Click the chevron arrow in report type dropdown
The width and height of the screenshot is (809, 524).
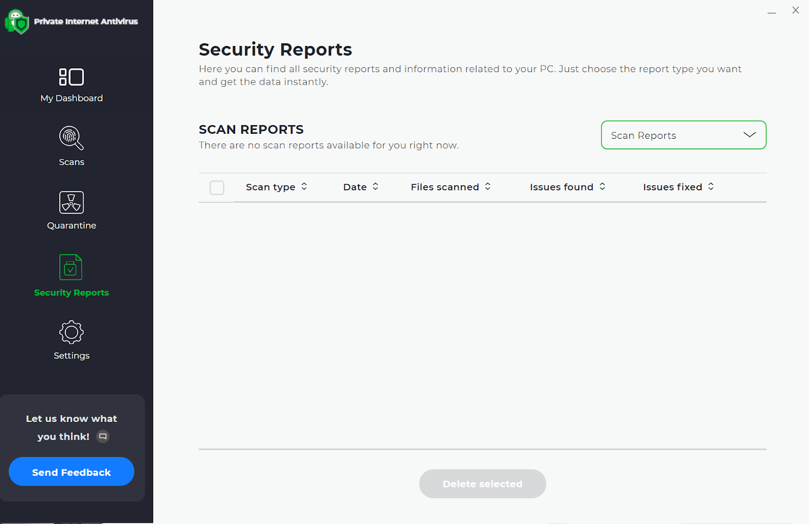pyautogui.click(x=749, y=135)
